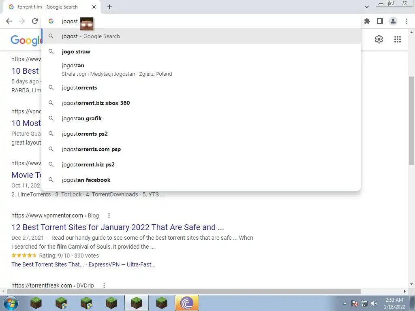Go back with the browser back arrow
The height and width of the screenshot is (311, 415).
tap(9, 21)
